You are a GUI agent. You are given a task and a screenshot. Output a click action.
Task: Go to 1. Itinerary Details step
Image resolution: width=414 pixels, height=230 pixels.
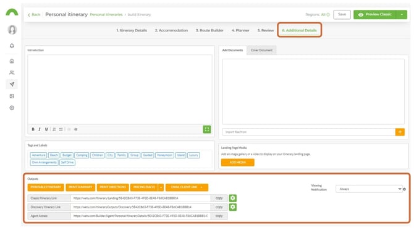[x=132, y=30]
